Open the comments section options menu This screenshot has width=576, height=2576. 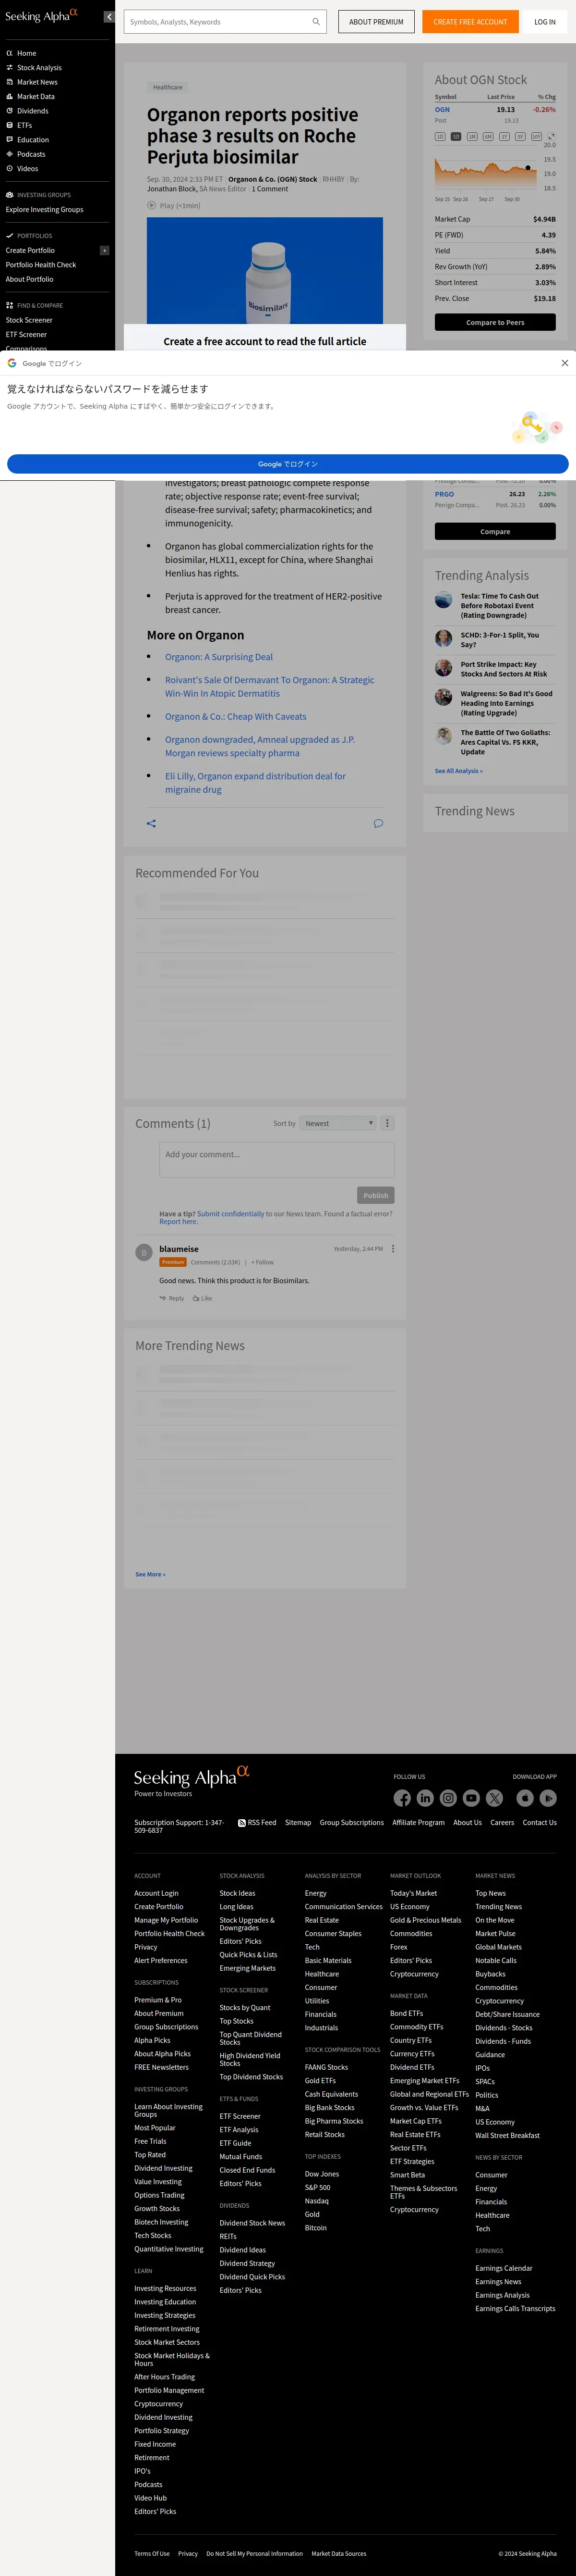388,1123
